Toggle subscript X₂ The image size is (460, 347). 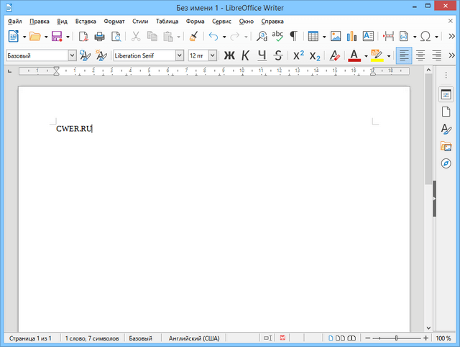point(315,55)
